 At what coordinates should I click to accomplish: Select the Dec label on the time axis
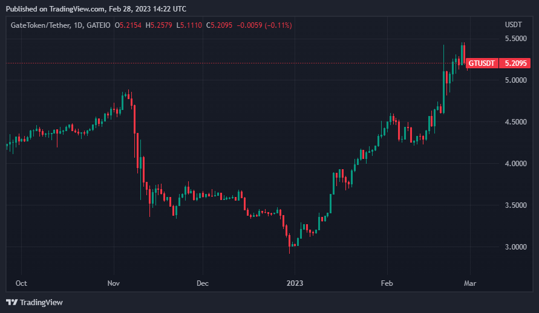203,283
